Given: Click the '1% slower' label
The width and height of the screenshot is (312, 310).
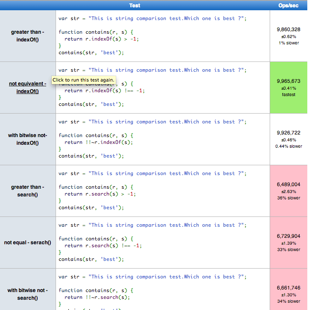Looking at the screenshot, I should click(289, 43).
